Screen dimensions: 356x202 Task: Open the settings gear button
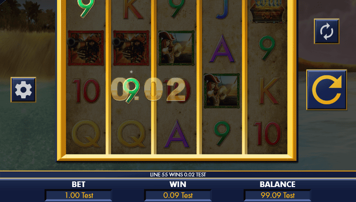click(23, 90)
